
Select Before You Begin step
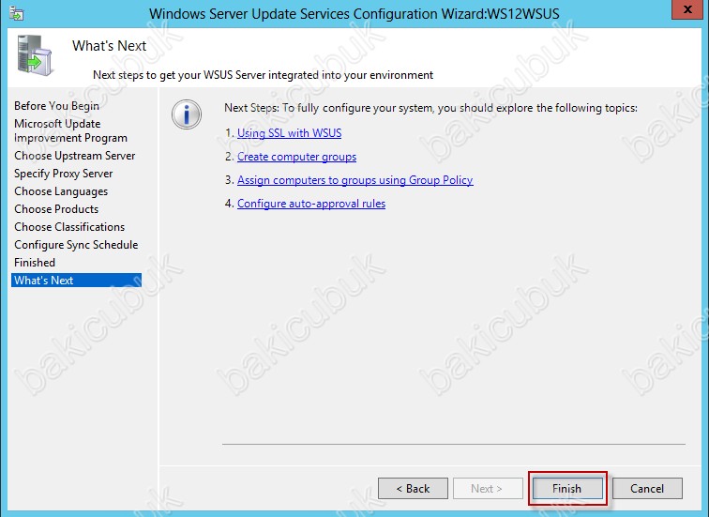tap(56, 106)
